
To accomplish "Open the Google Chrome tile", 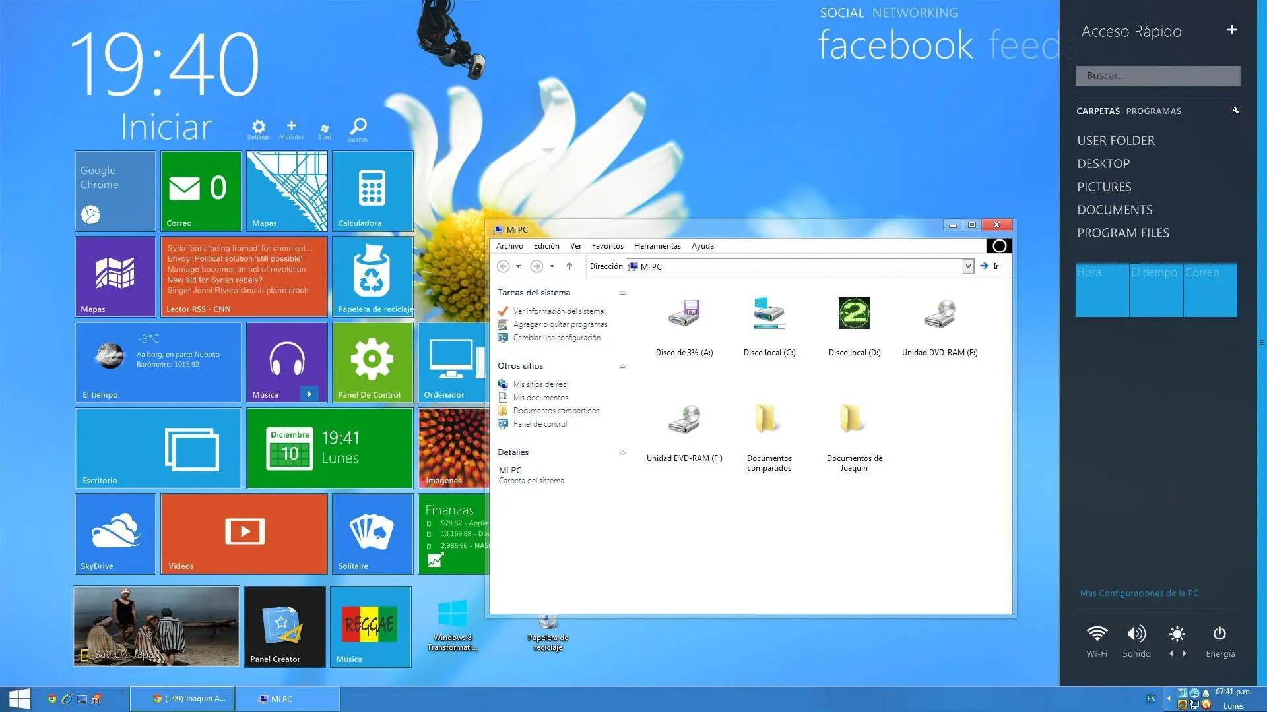I will (x=115, y=191).
